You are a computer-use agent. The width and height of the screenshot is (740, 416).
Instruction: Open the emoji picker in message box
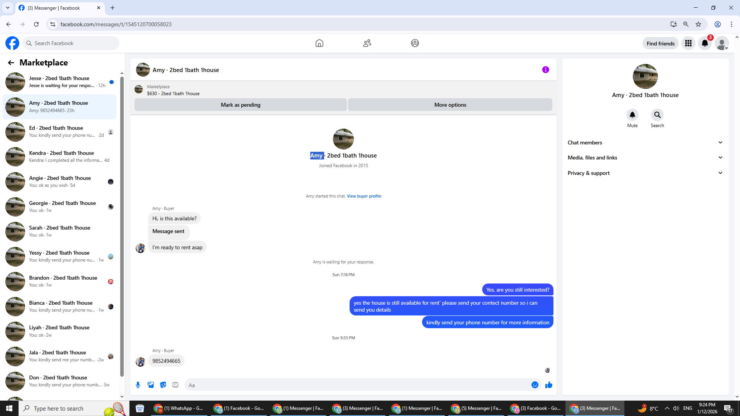coord(535,385)
